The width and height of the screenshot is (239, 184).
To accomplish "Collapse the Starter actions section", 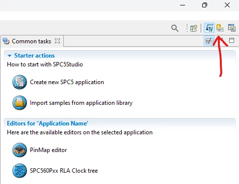I will coord(9,56).
